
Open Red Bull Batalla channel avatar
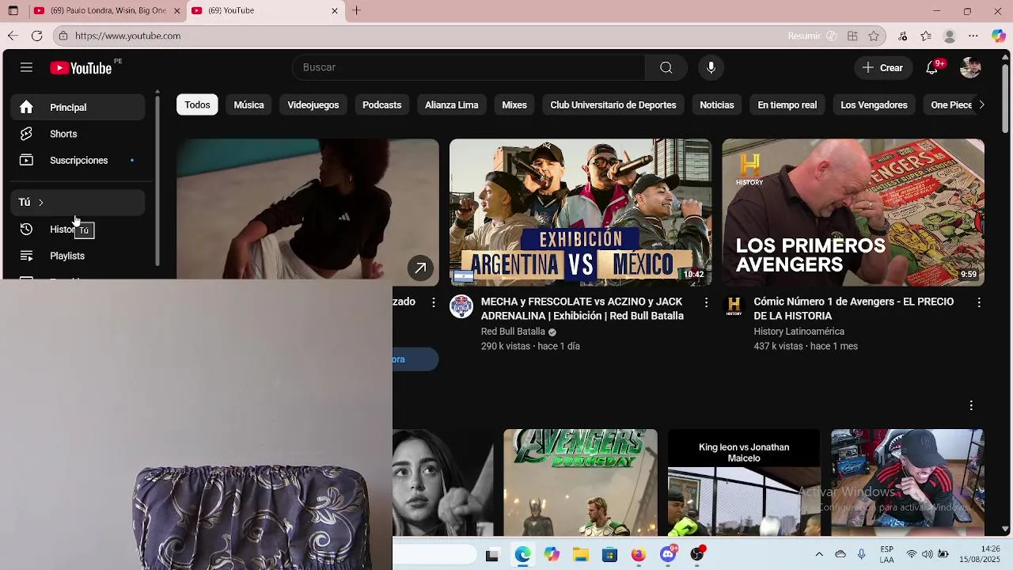(461, 306)
